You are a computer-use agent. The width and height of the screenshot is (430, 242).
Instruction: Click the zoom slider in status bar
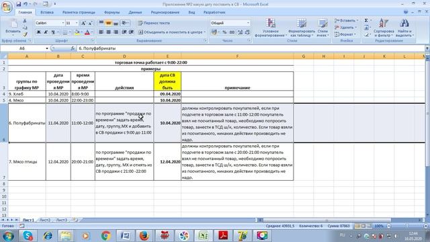coord(407,226)
